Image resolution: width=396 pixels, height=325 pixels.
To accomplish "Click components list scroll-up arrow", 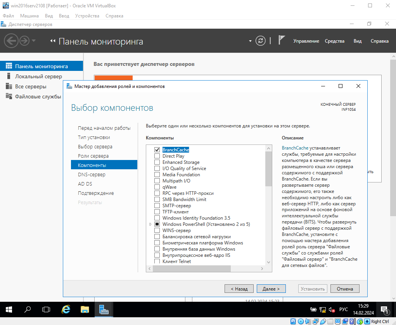I will tap(268, 148).
